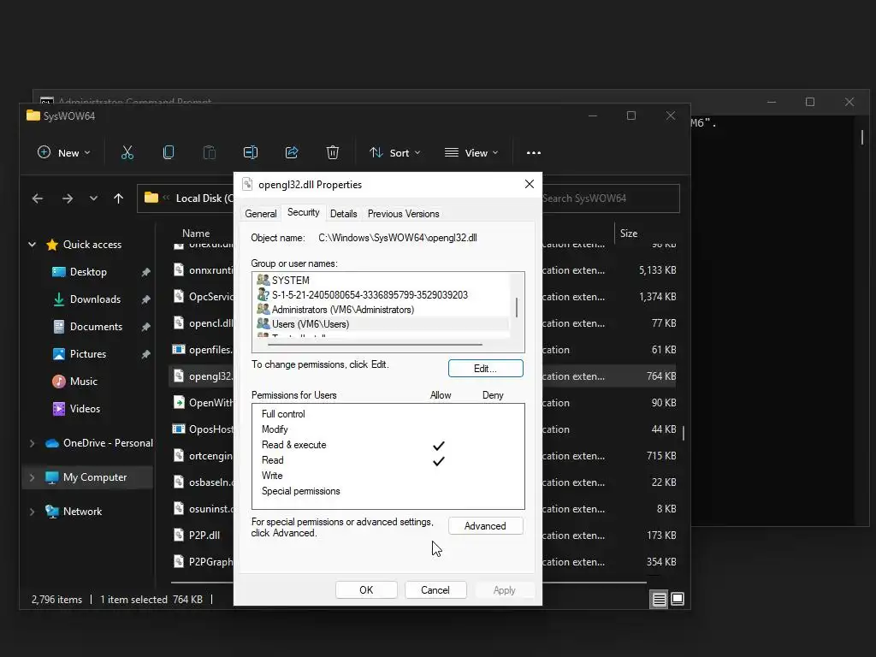Open Pictures folder in sidebar
This screenshot has height=657, width=876.
point(88,354)
